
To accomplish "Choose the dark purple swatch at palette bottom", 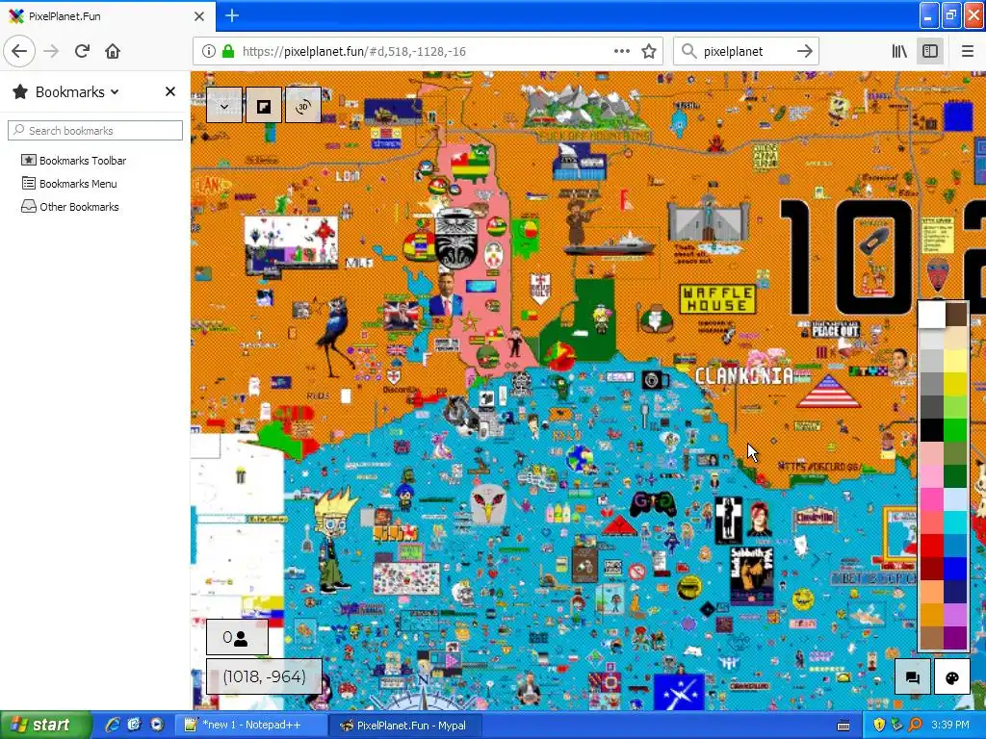I will 955,638.
